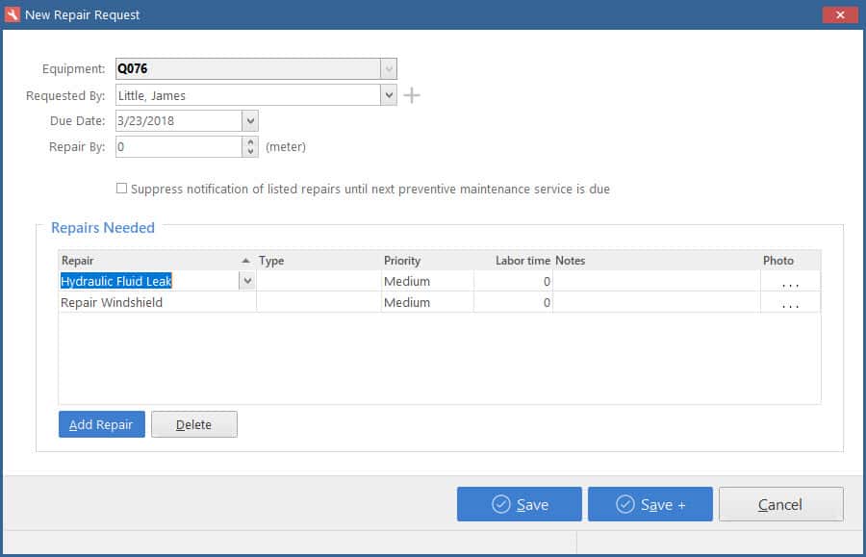Expand the Hydraulic Fluid Leak repair dropdown

[247, 281]
